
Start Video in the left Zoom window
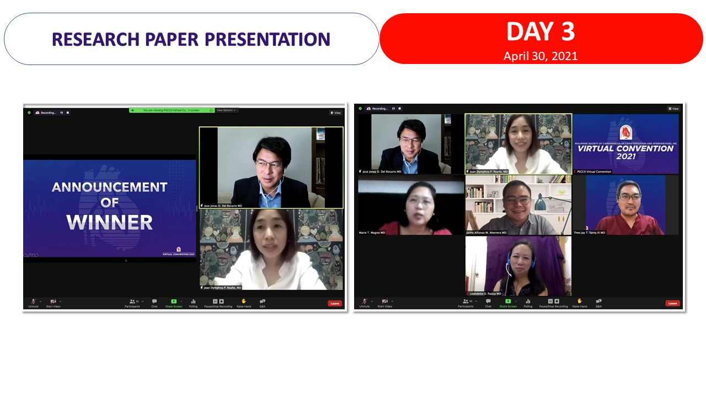[54, 302]
